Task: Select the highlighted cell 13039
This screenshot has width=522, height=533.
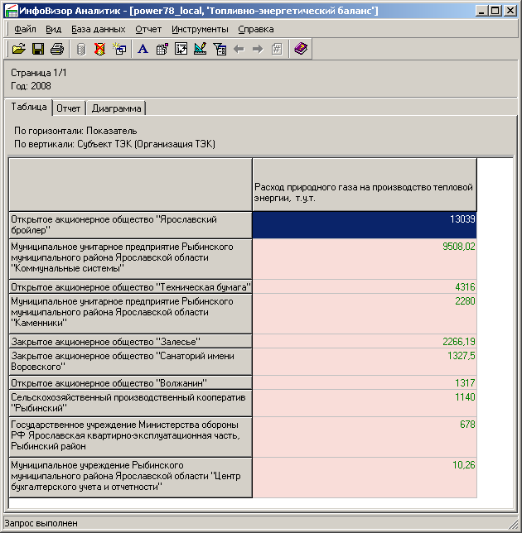Action: [365, 224]
